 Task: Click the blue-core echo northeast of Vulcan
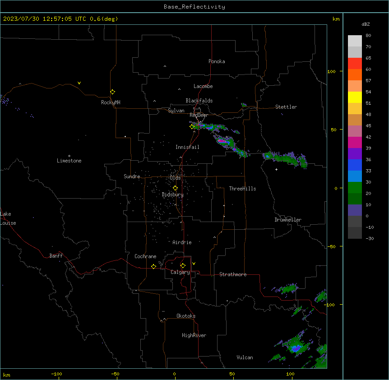296,348
